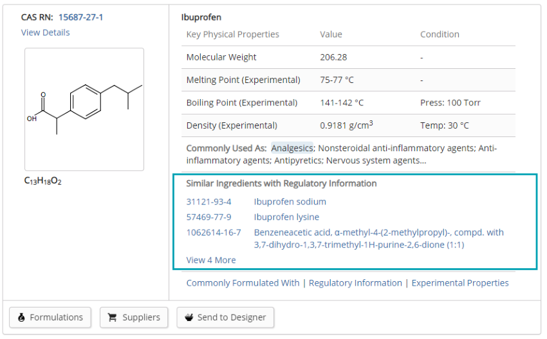Image resolution: width=547 pixels, height=339 pixels.
Task: Open Ibuprofen sodium entry
Action: [x=290, y=201]
